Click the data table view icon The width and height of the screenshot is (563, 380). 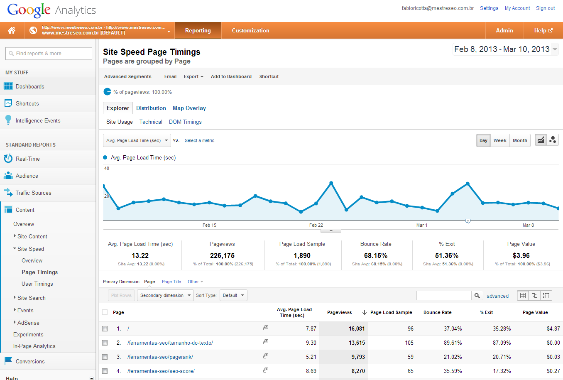[x=523, y=295]
